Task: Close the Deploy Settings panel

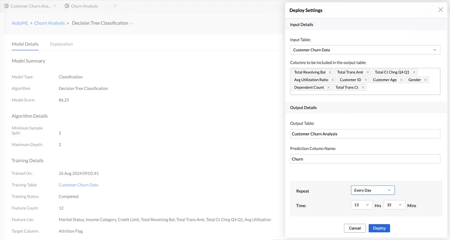Action: [x=440, y=10]
